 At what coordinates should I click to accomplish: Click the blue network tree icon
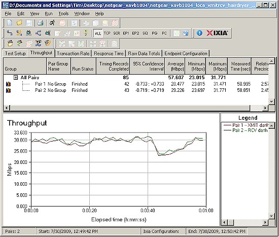point(38,33)
